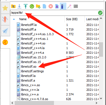
Task: Click the upload files green arrow icon
Action: click(x=26, y=6)
